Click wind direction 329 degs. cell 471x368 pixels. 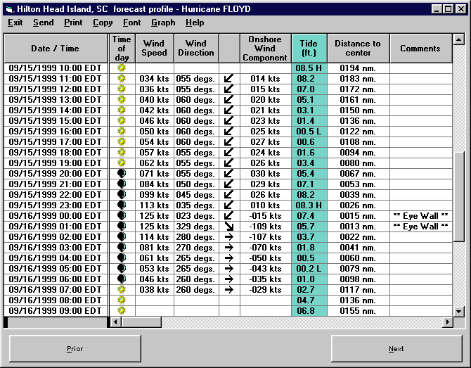196,227
